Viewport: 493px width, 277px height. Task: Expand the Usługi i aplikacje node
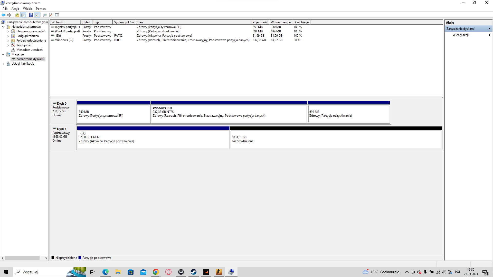tap(3, 64)
